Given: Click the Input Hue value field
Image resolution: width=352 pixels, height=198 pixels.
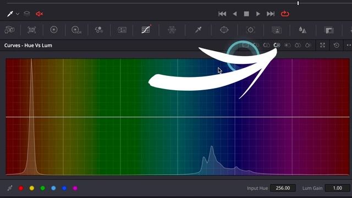Looking at the screenshot, I should (283, 188).
